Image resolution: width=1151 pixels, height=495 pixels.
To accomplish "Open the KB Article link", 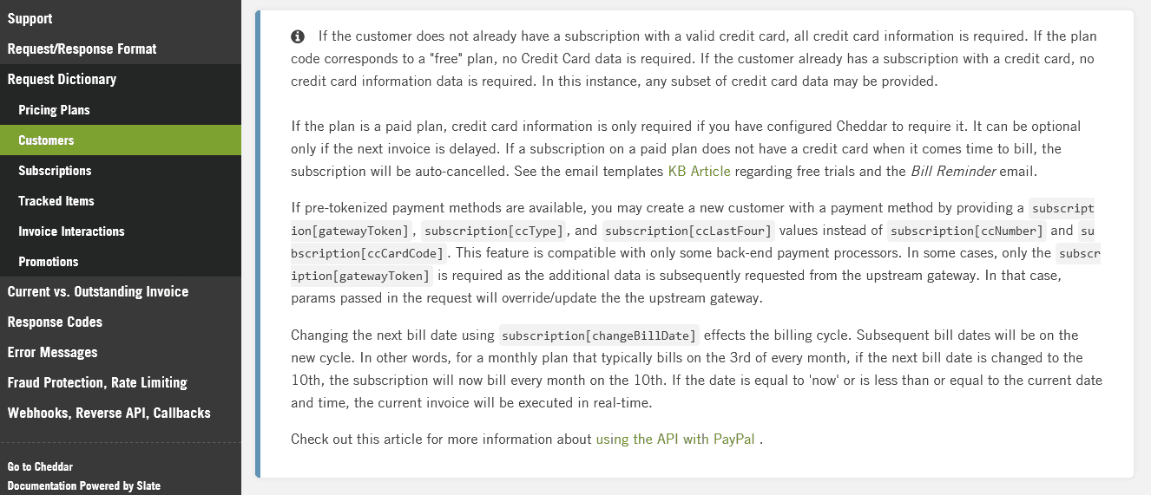I will pos(699,171).
